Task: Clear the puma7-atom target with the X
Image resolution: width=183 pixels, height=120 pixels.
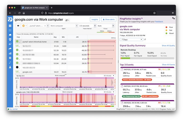Action: [x=45, y=26]
